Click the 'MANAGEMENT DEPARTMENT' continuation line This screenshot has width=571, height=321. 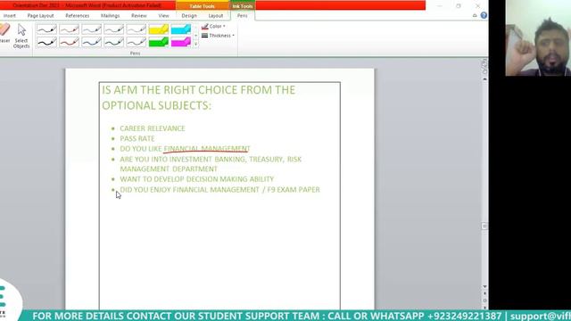pos(169,169)
